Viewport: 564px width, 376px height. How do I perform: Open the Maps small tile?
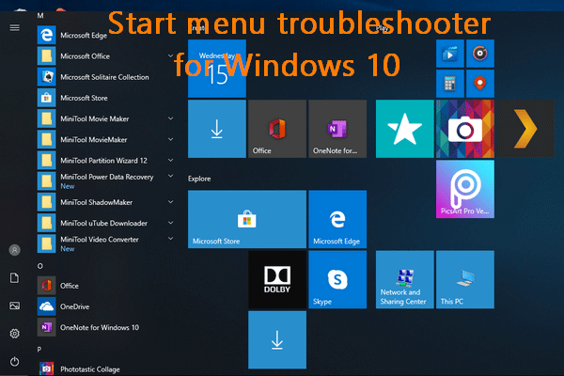coord(479,84)
